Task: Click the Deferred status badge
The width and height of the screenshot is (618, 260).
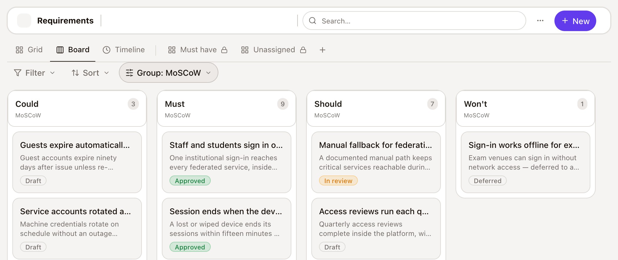Action: 488,181
